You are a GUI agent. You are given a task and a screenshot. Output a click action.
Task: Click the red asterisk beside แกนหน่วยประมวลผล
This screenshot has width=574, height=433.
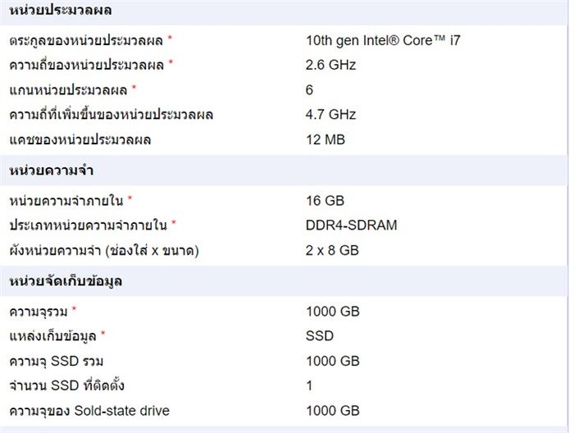click(134, 88)
